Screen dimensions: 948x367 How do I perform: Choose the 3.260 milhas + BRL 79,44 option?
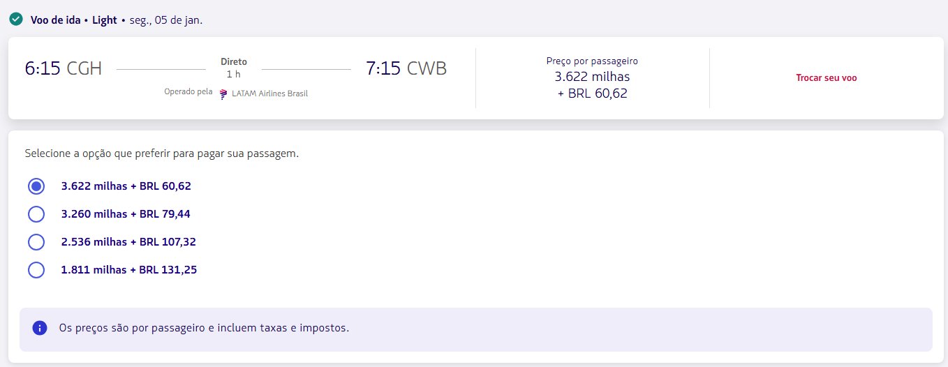pyautogui.click(x=36, y=214)
